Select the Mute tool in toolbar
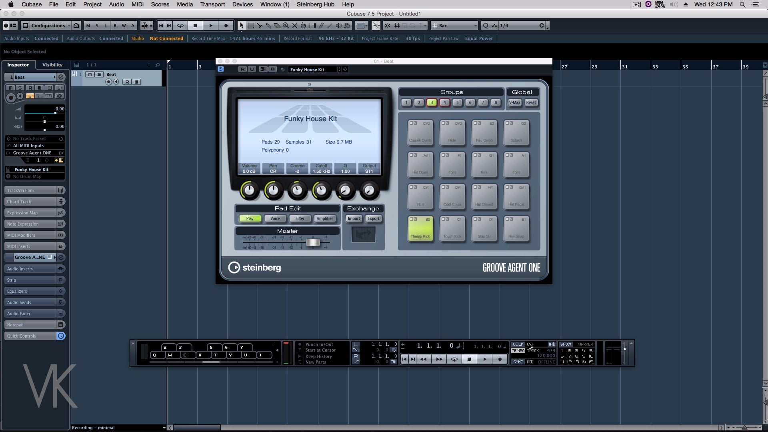768x432 pixels. (x=295, y=26)
